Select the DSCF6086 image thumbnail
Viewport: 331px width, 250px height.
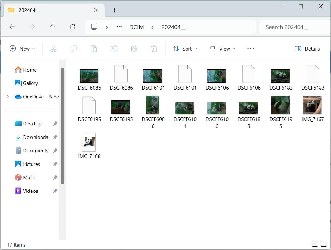click(x=89, y=76)
